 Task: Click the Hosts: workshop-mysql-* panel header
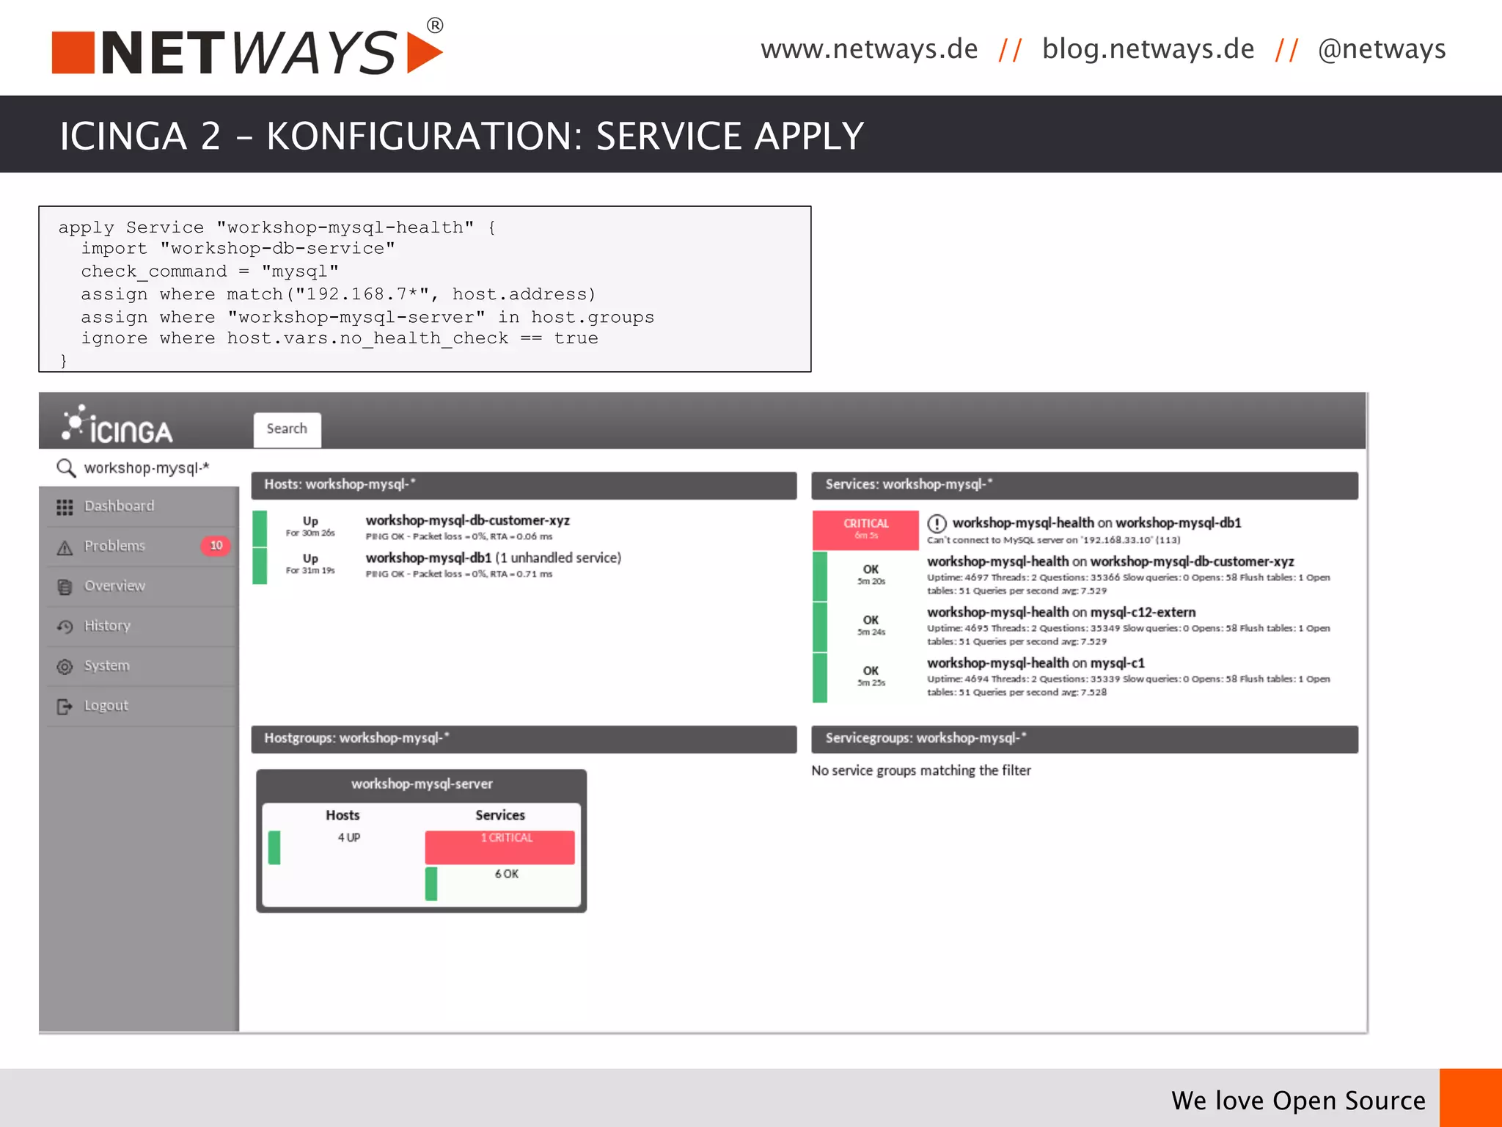(x=524, y=485)
